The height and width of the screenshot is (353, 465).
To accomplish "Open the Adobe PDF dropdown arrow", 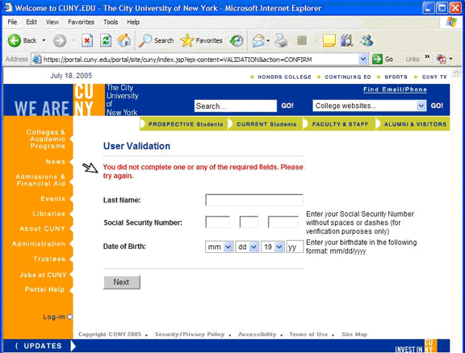I will [450, 59].
